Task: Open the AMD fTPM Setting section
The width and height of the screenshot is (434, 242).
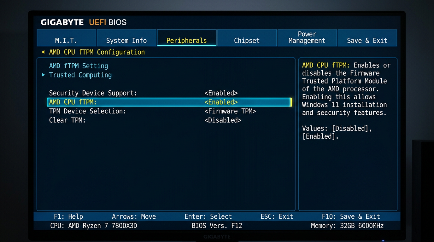Action: [x=78, y=66]
